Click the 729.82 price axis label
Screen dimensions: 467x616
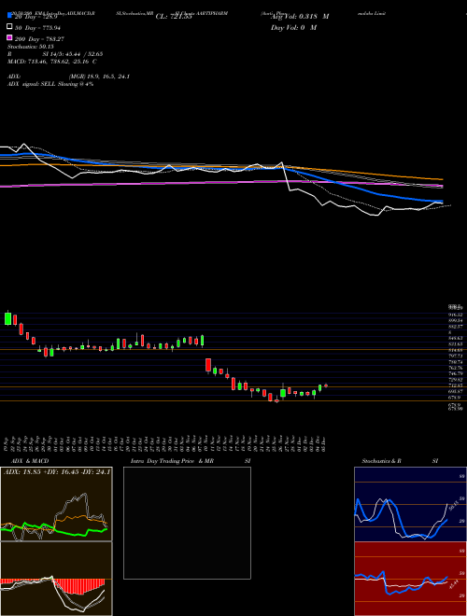tap(456, 380)
